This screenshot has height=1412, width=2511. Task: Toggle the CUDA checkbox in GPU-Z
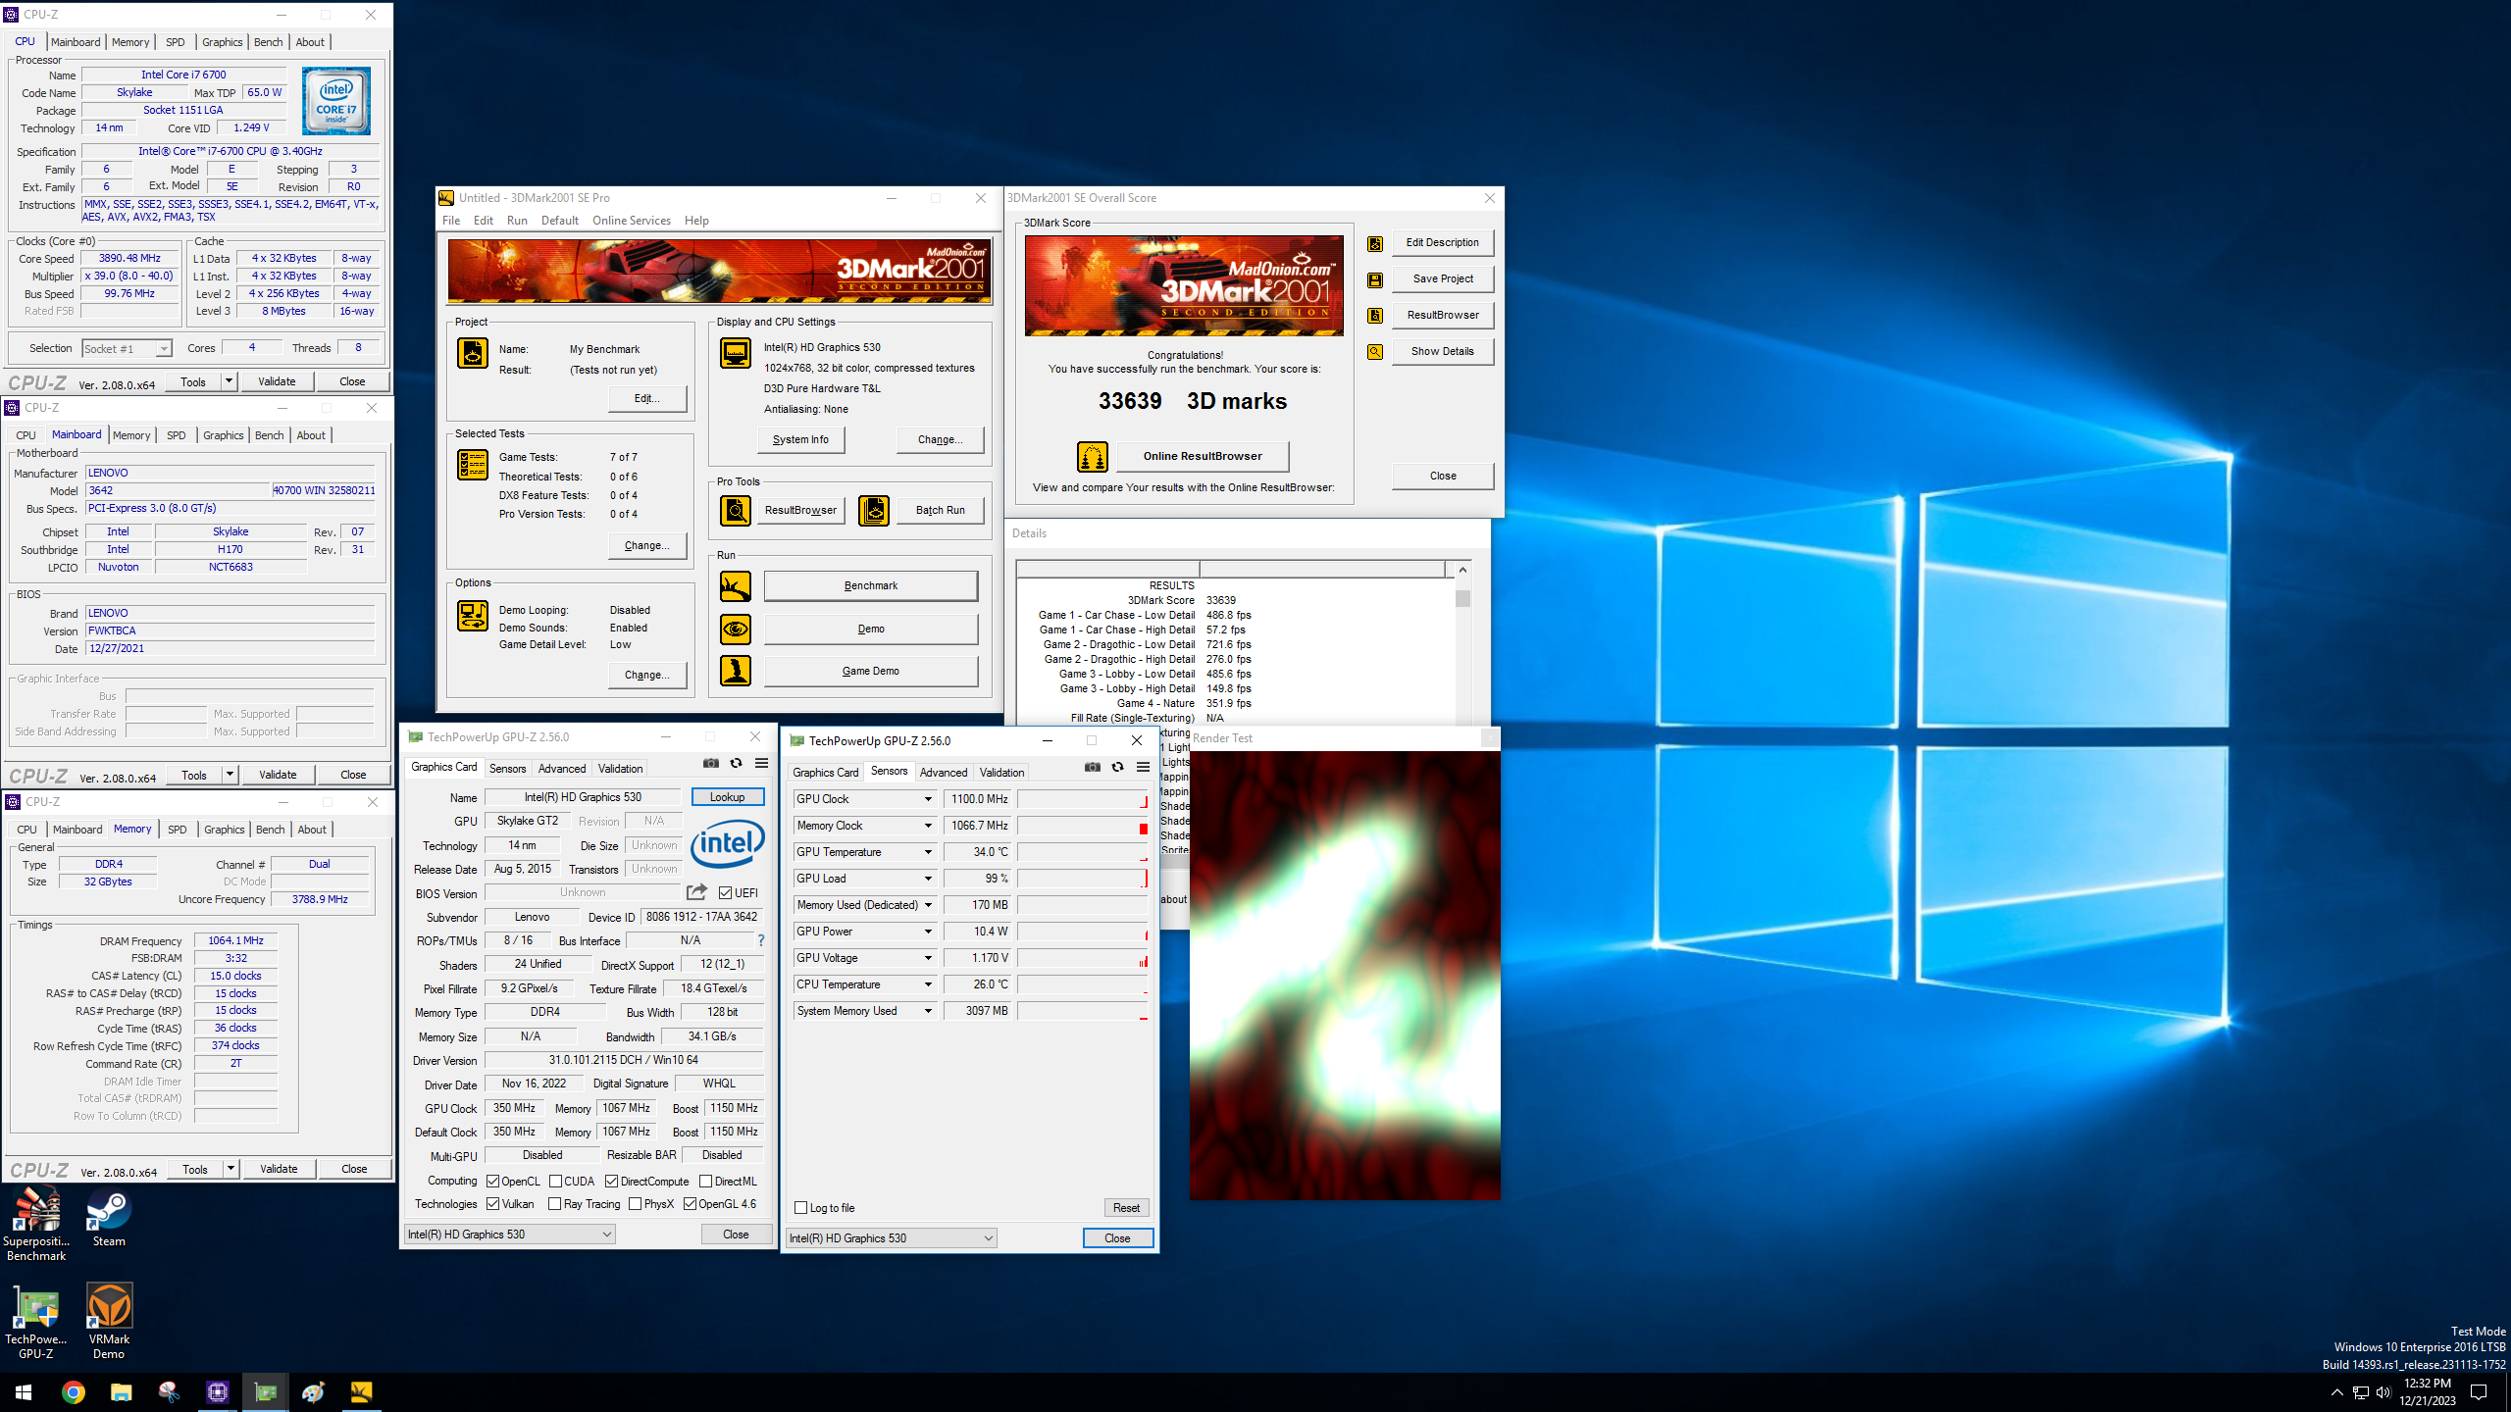[555, 1182]
